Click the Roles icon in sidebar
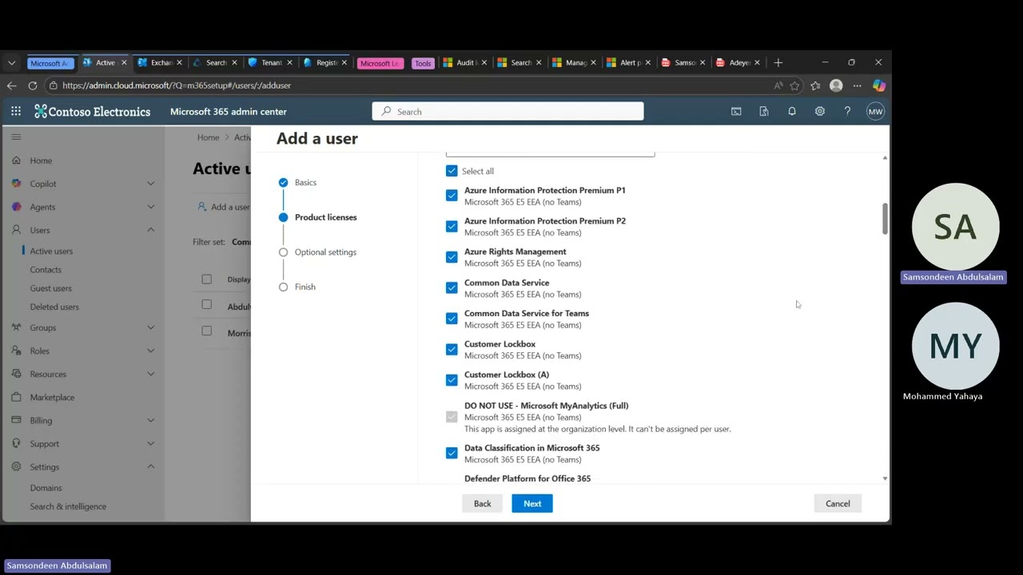Viewport: 1023px width, 575px height. [x=17, y=351]
